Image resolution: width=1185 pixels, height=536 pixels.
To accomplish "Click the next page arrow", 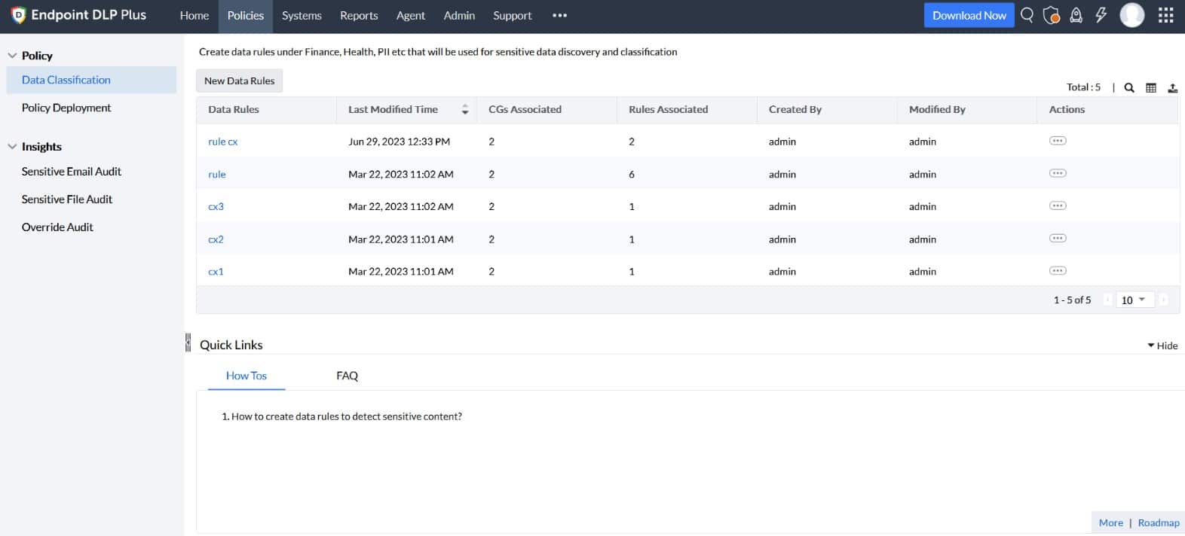I will coord(1164,300).
